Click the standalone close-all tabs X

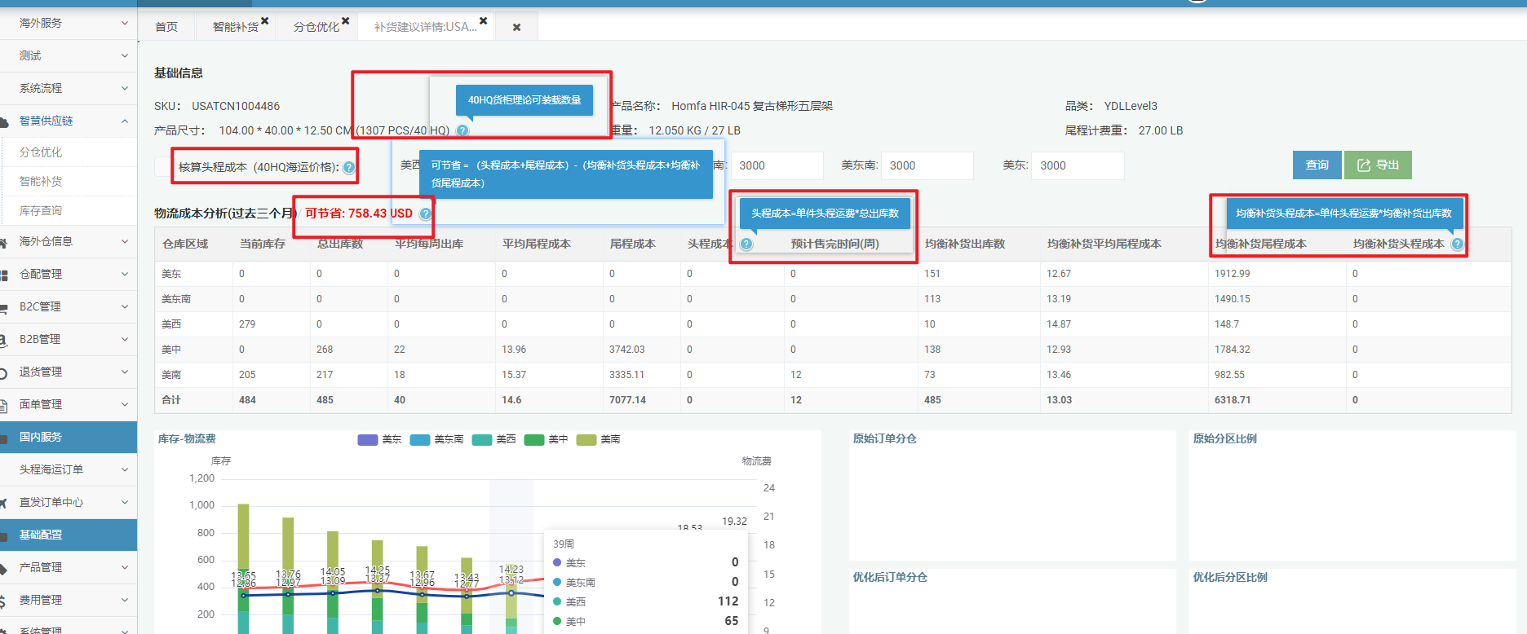pyautogui.click(x=516, y=27)
